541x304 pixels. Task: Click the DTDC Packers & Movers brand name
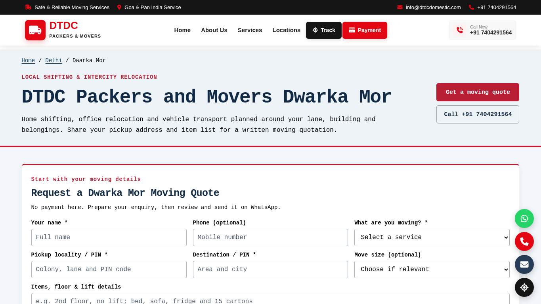(75, 30)
